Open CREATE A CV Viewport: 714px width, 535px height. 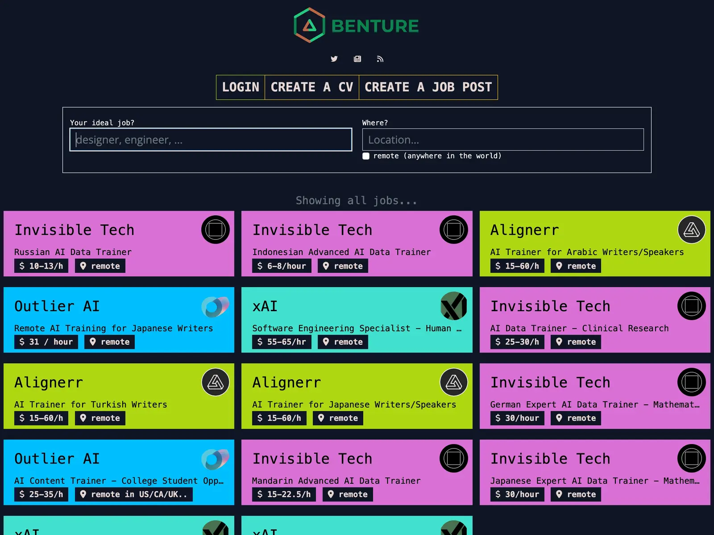[x=312, y=87]
